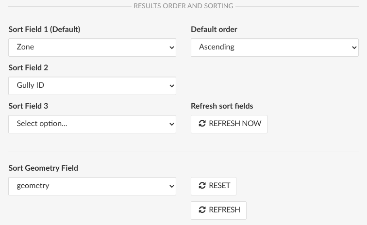Image resolution: width=367 pixels, height=225 pixels.
Task: Click the 'Refresh sort fields' label
Action: click(x=222, y=106)
